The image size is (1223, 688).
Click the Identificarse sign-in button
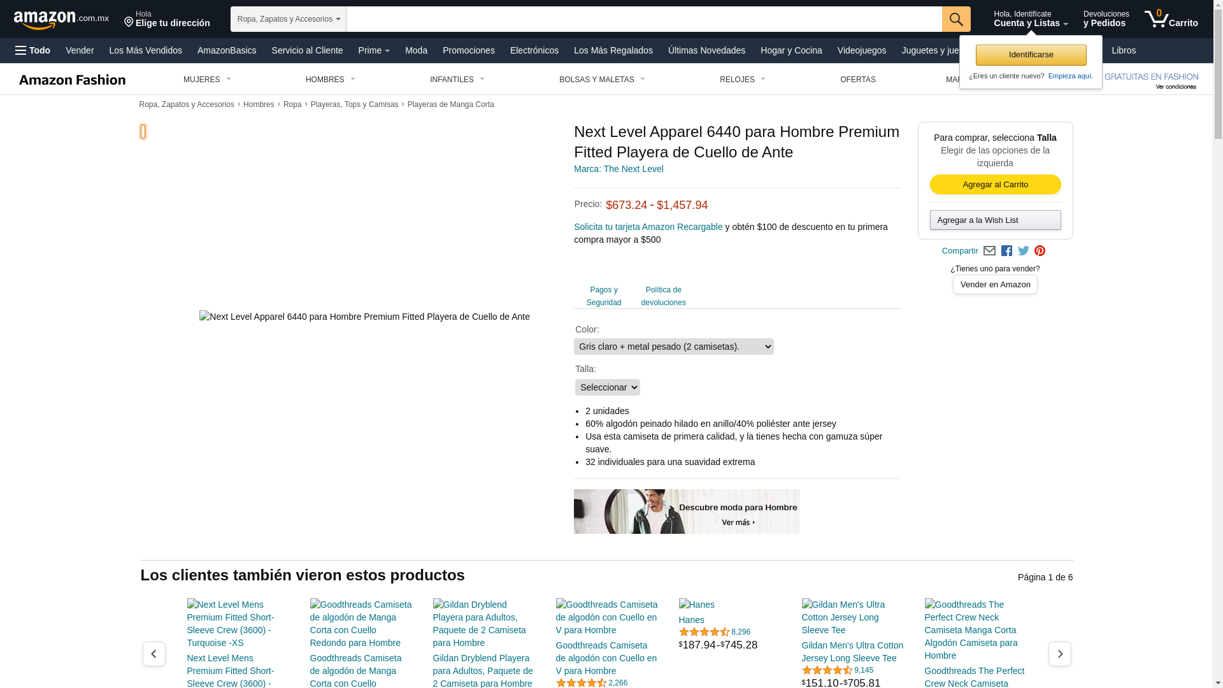click(1031, 55)
